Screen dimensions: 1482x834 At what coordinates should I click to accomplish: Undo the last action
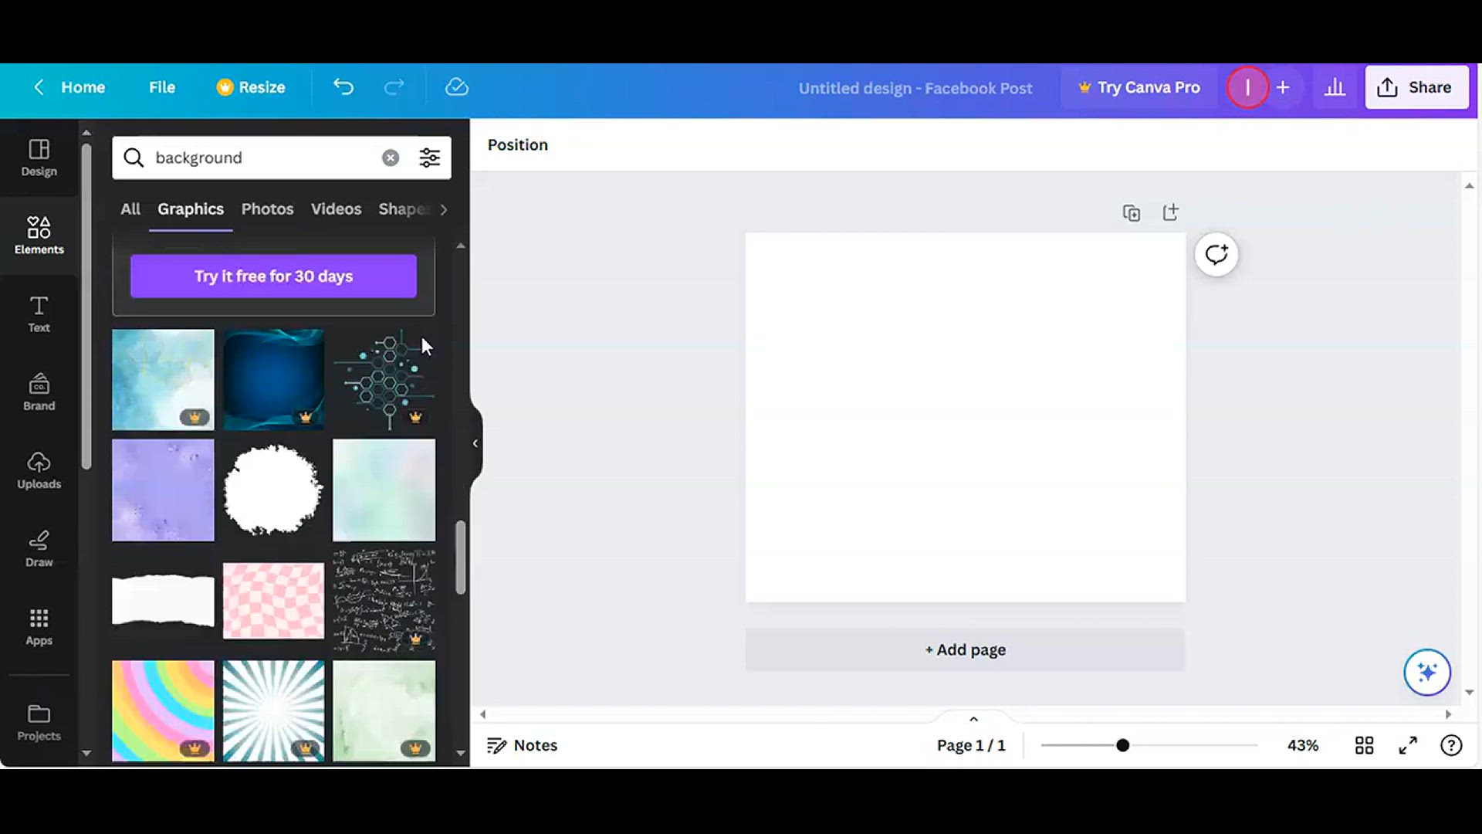(343, 87)
